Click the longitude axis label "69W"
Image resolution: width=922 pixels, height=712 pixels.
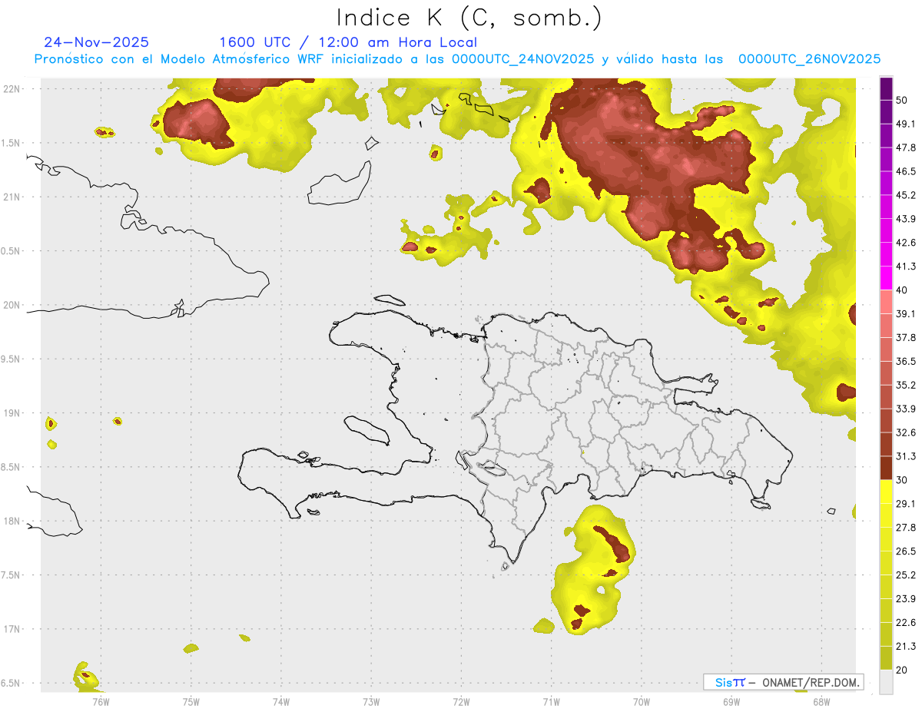[731, 702]
